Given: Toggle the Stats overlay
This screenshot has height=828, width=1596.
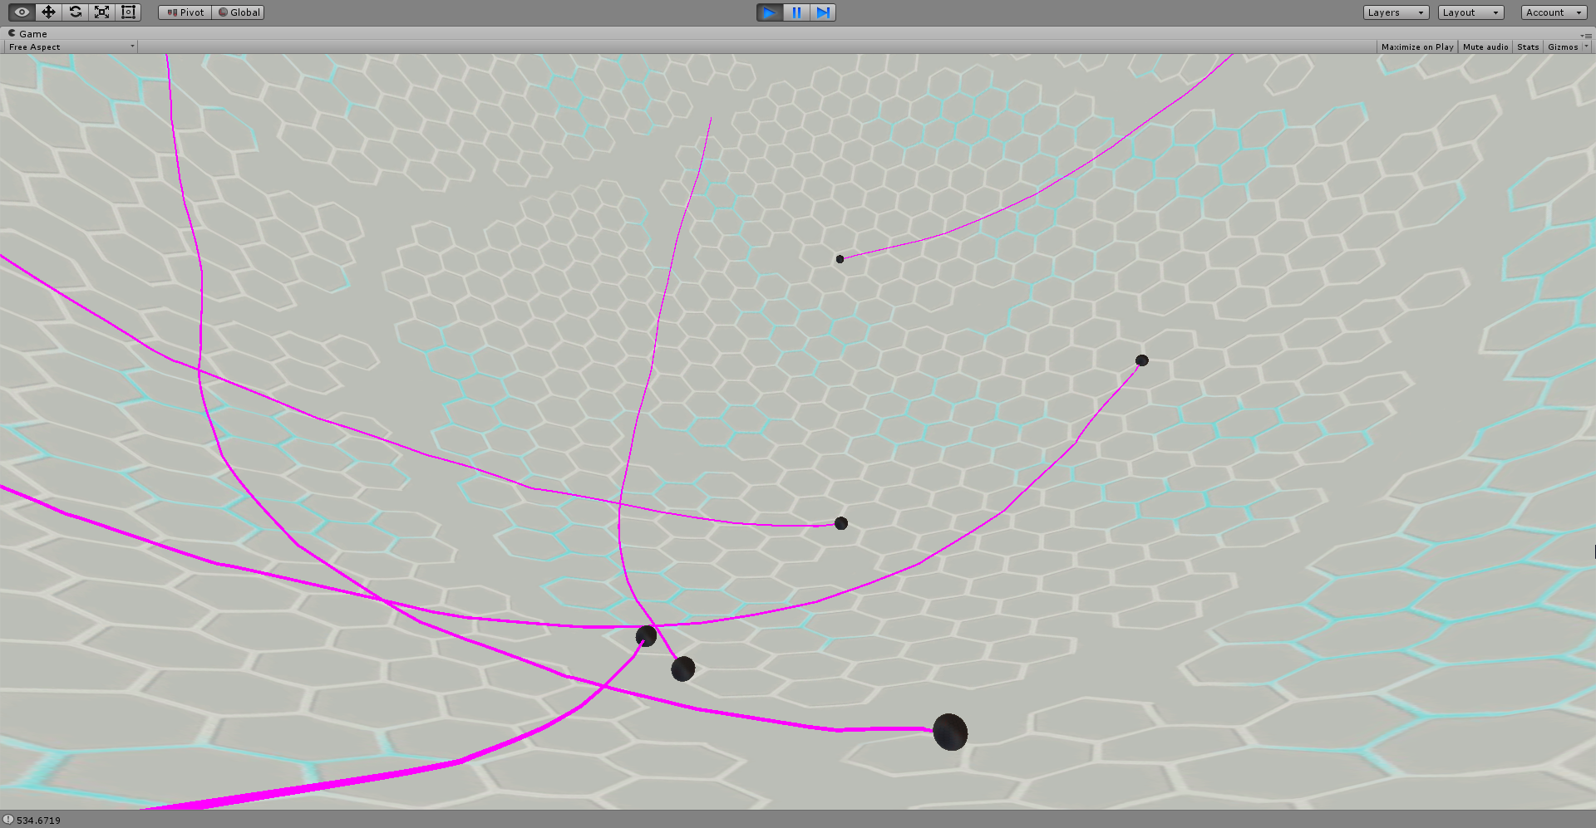Looking at the screenshot, I should coord(1528,47).
